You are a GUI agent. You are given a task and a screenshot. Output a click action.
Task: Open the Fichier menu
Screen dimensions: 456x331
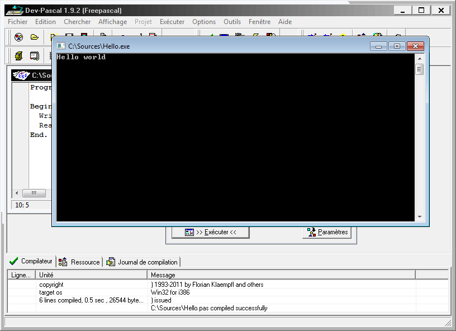(17, 22)
